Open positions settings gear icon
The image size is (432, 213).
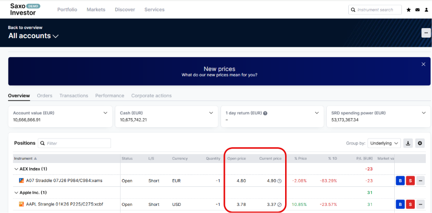pyautogui.click(x=420, y=143)
